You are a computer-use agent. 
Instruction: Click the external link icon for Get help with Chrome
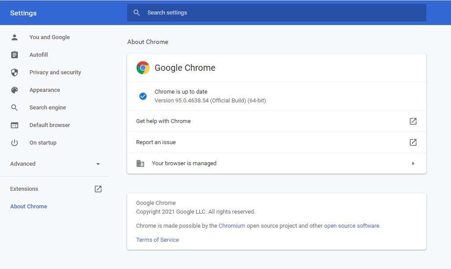point(413,121)
